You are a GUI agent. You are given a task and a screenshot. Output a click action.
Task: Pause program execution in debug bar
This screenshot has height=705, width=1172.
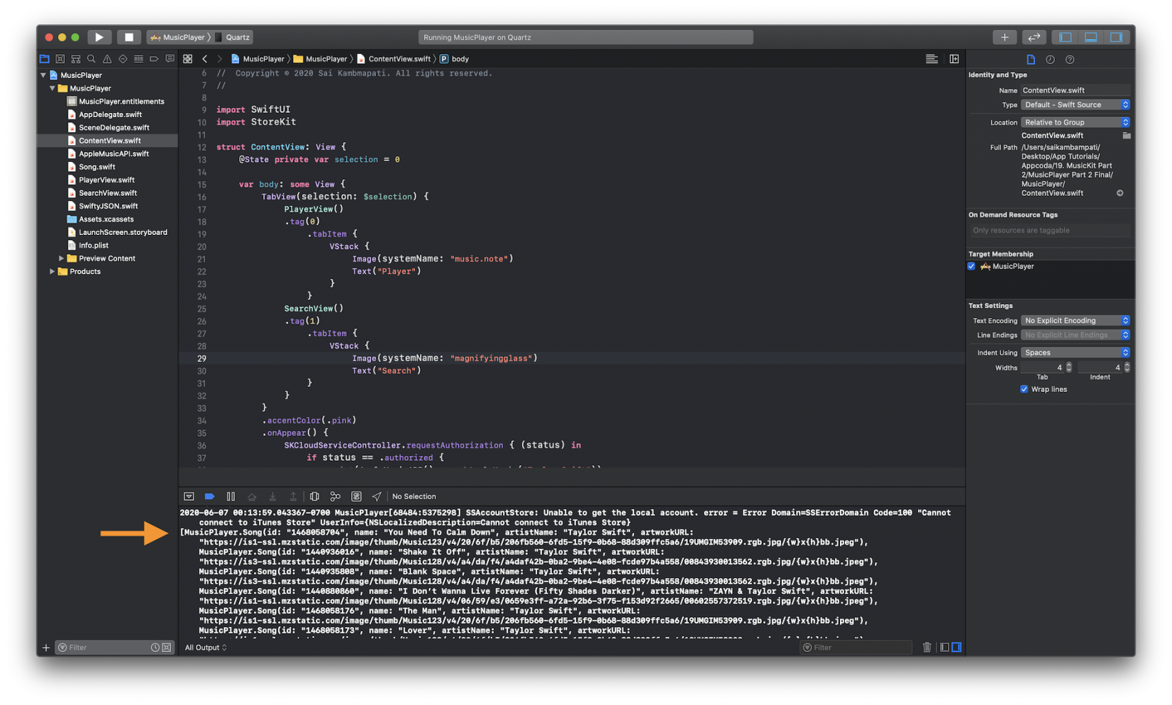[231, 496]
